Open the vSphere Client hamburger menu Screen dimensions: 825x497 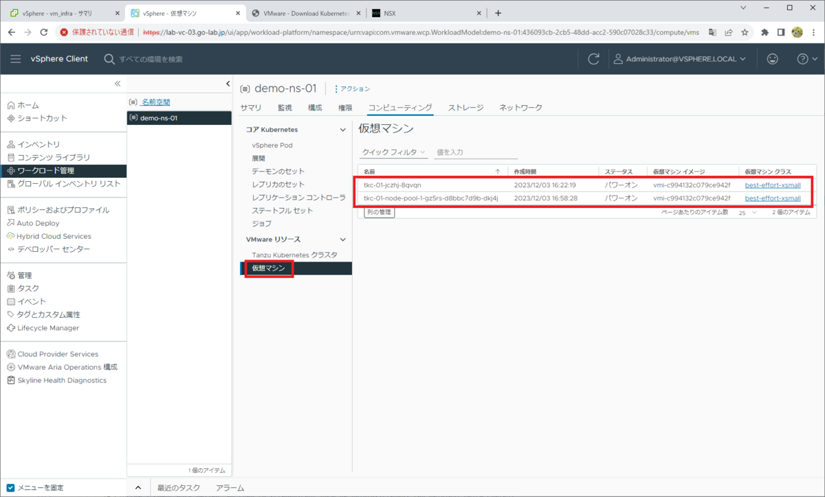coord(16,59)
